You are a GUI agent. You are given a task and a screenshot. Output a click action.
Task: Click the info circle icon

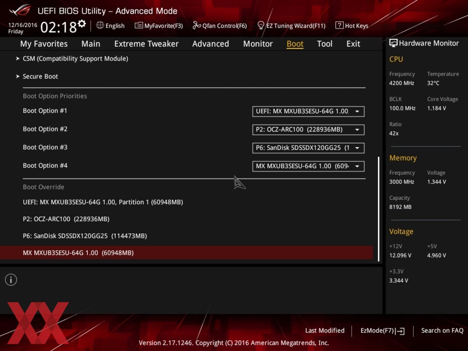click(x=11, y=280)
